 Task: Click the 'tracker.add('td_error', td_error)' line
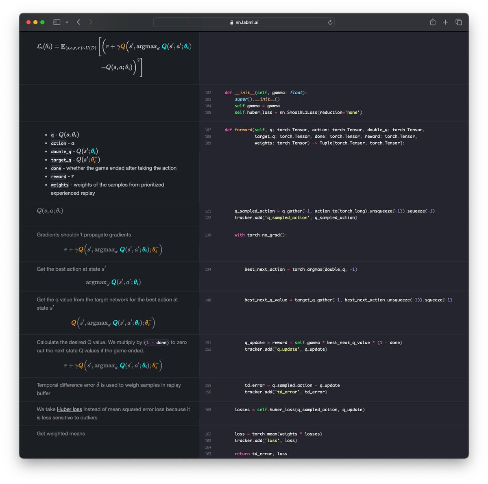coord(286,392)
